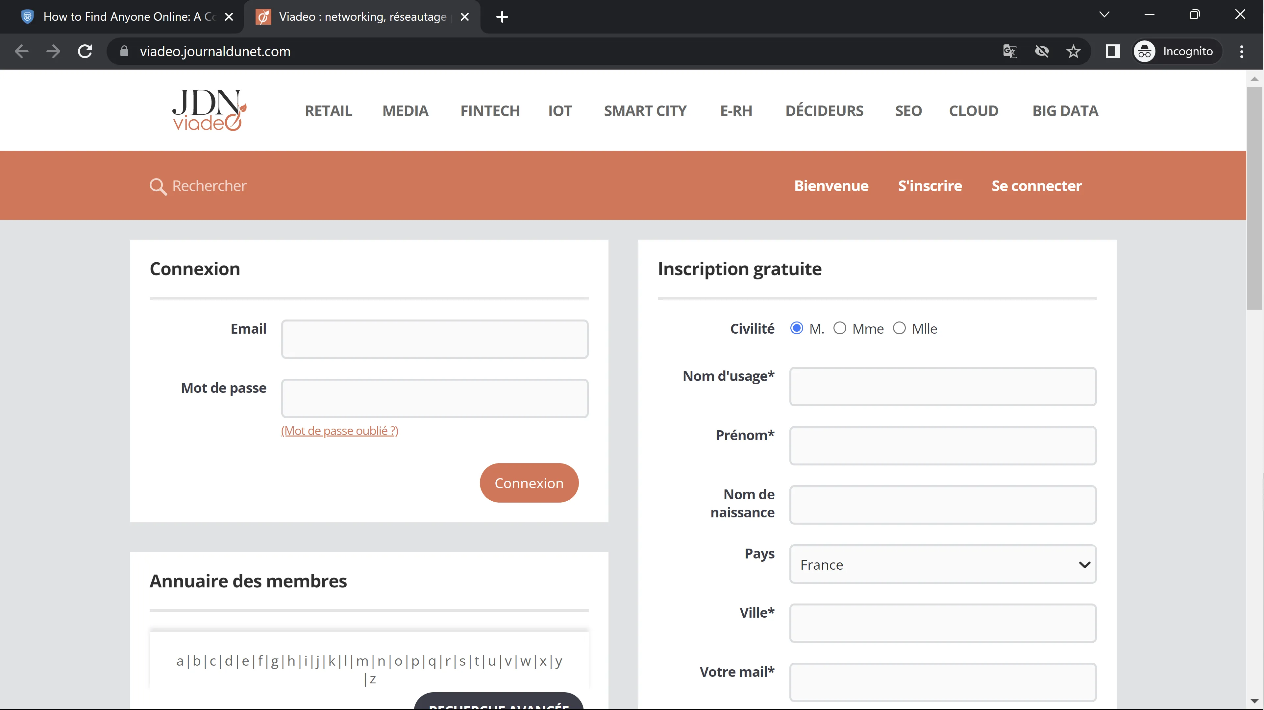The width and height of the screenshot is (1264, 710).
Task: Click the site lock icon in address bar
Action: click(124, 52)
